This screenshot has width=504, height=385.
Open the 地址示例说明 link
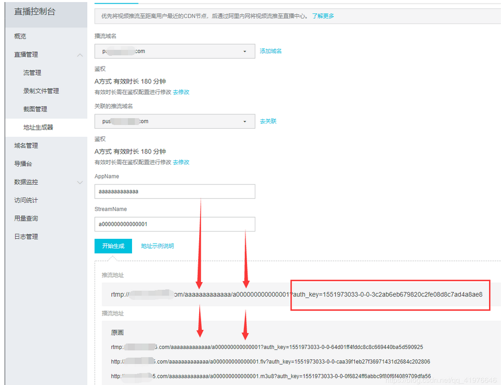pyautogui.click(x=157, y=246)
